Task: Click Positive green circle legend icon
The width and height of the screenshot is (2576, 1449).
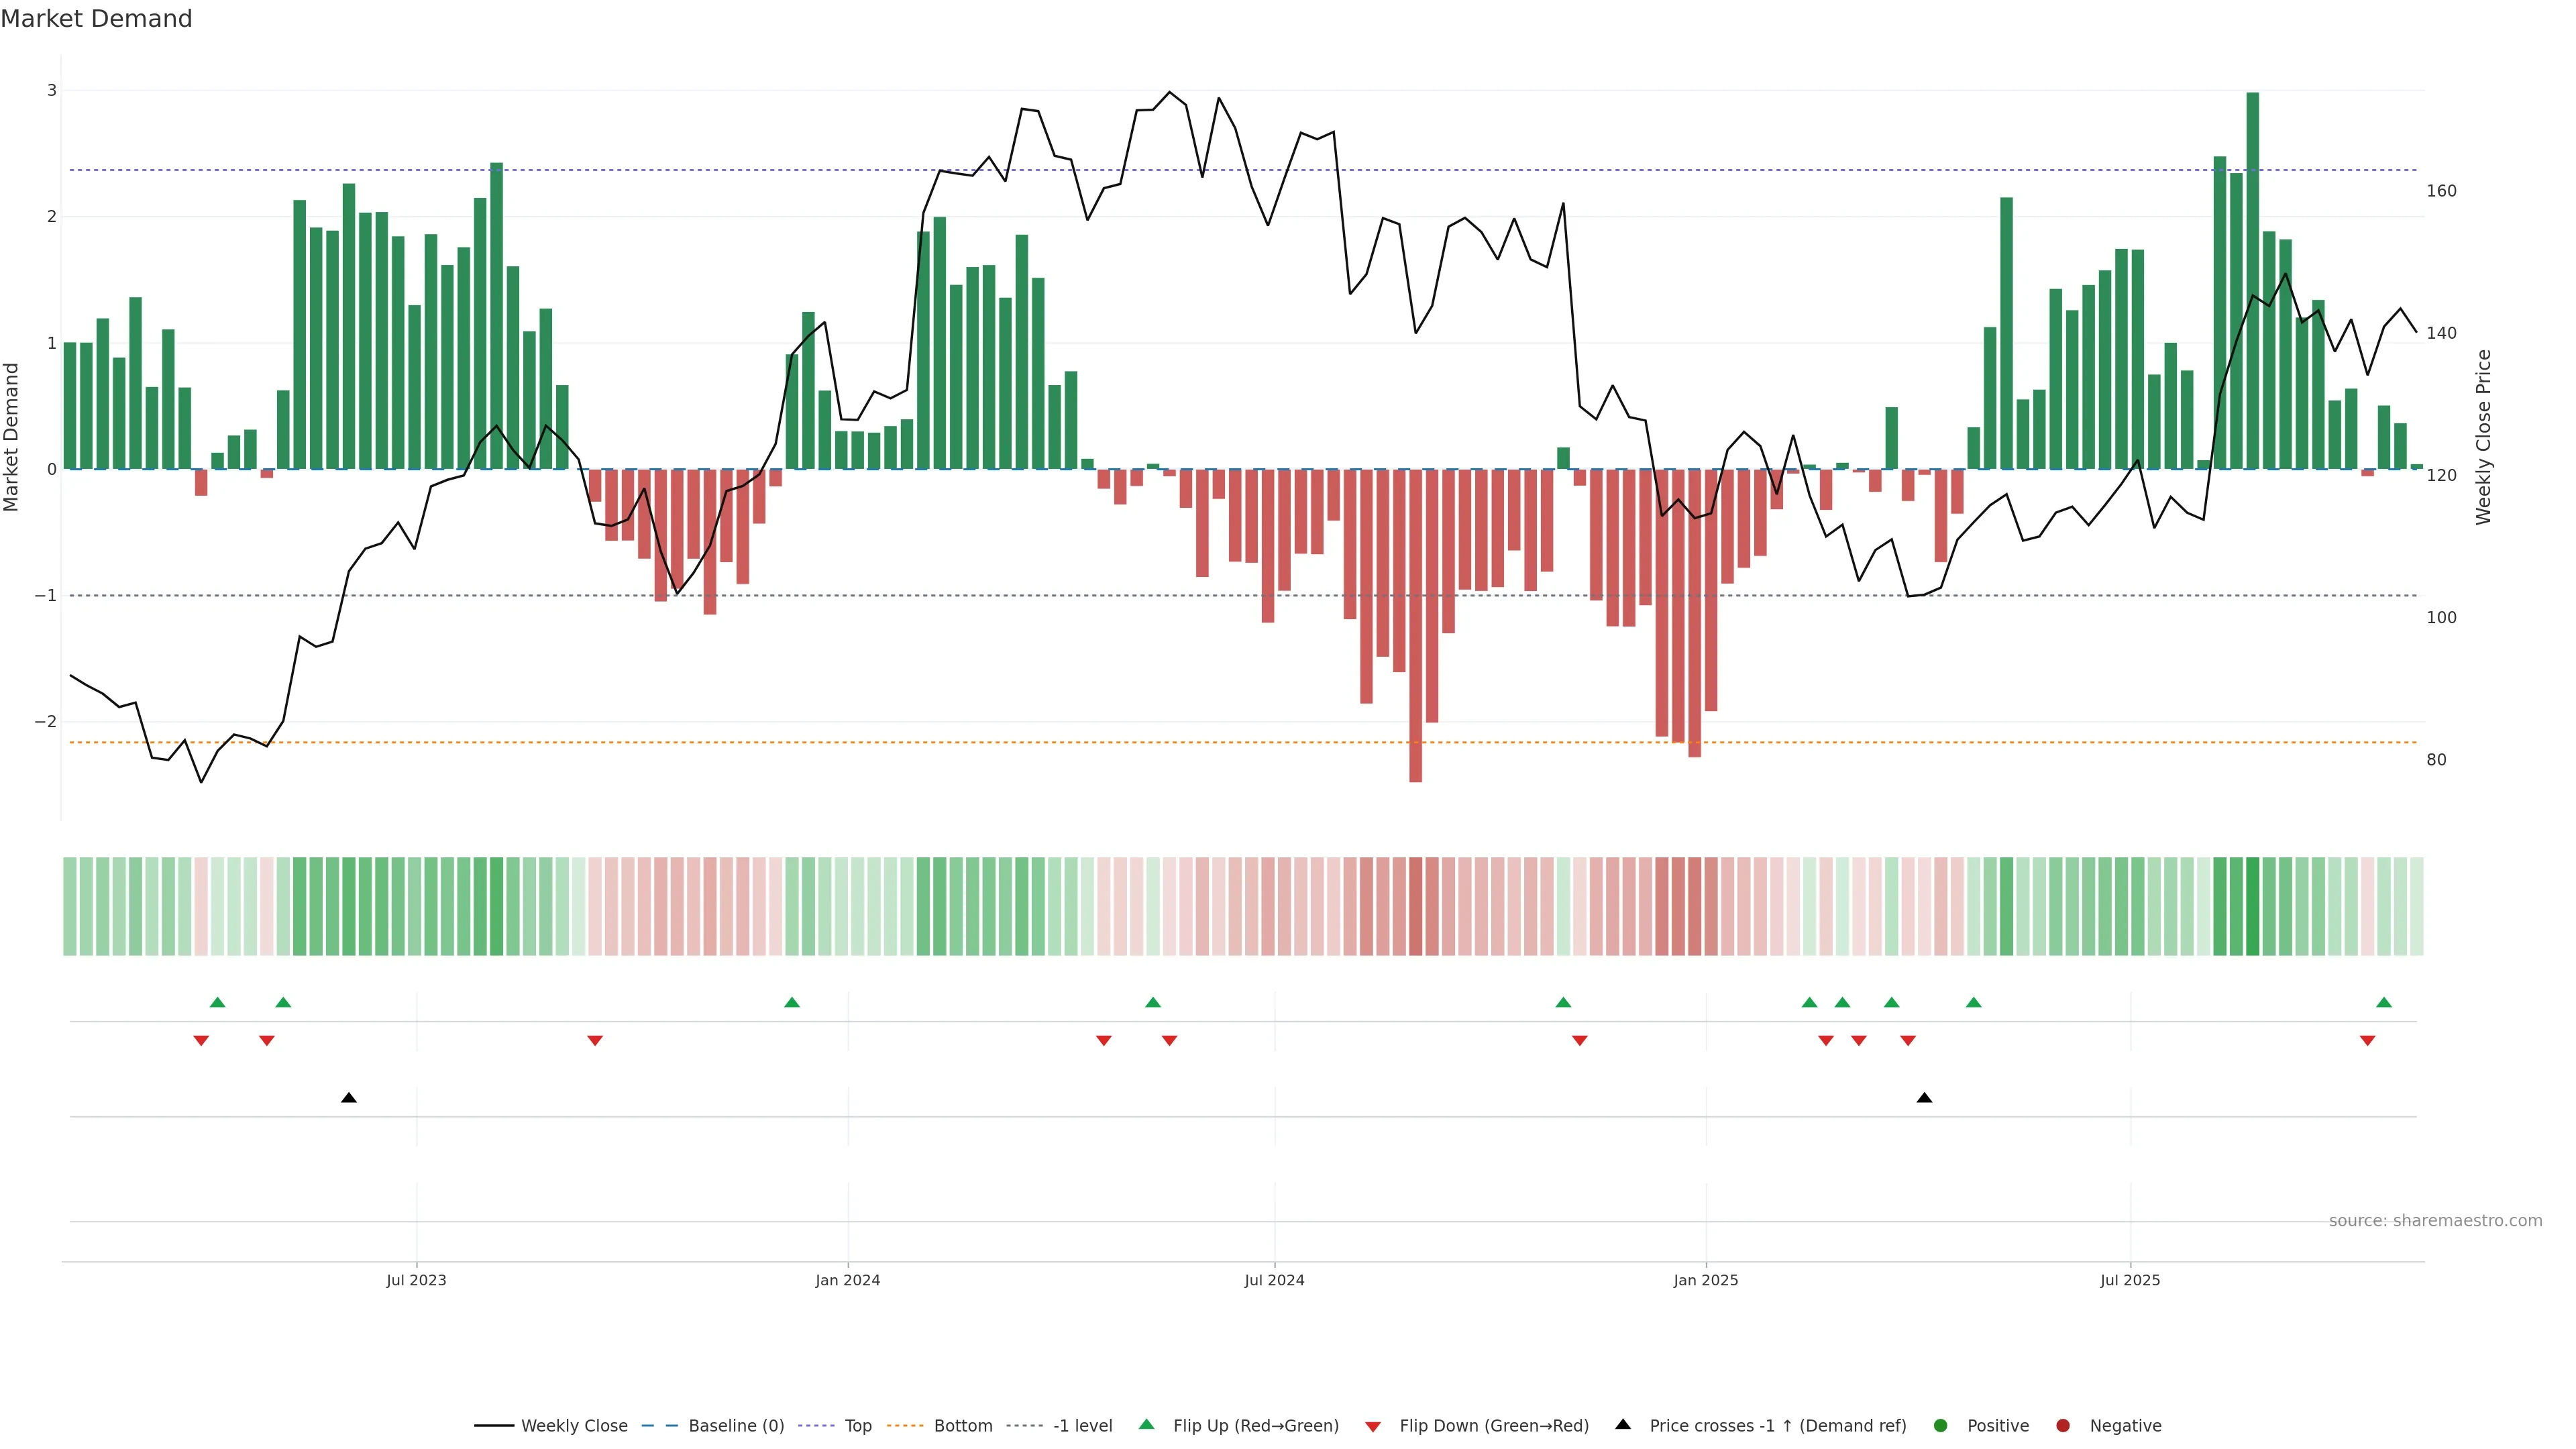Action: tap(1941, 1426)
